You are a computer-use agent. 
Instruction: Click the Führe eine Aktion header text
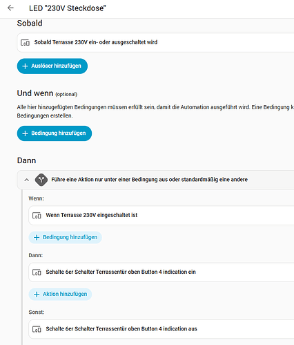149,180
